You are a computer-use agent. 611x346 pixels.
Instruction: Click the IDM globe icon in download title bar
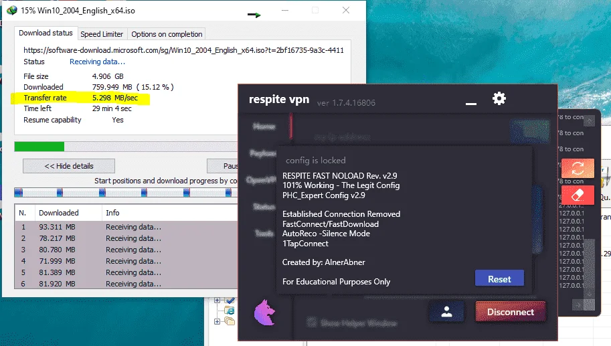pos(12,10)
